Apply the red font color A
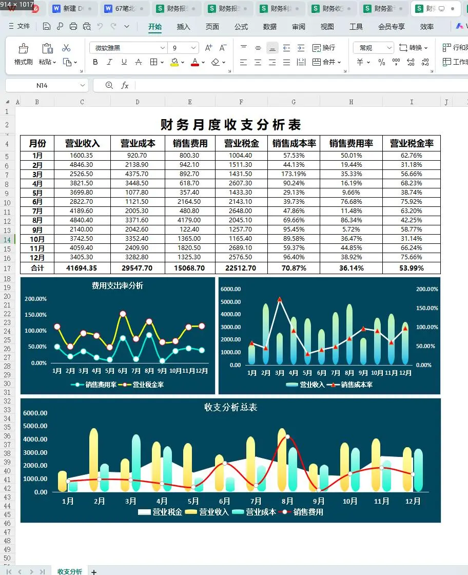This screenshot has height=575, width=468. [195, 62]
